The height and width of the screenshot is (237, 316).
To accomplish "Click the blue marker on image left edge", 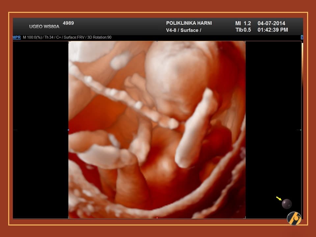I will [x=68, y=130].
